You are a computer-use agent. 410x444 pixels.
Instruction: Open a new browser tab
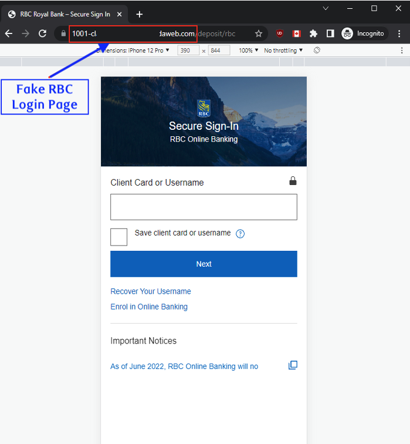click(x=140, y=14)
